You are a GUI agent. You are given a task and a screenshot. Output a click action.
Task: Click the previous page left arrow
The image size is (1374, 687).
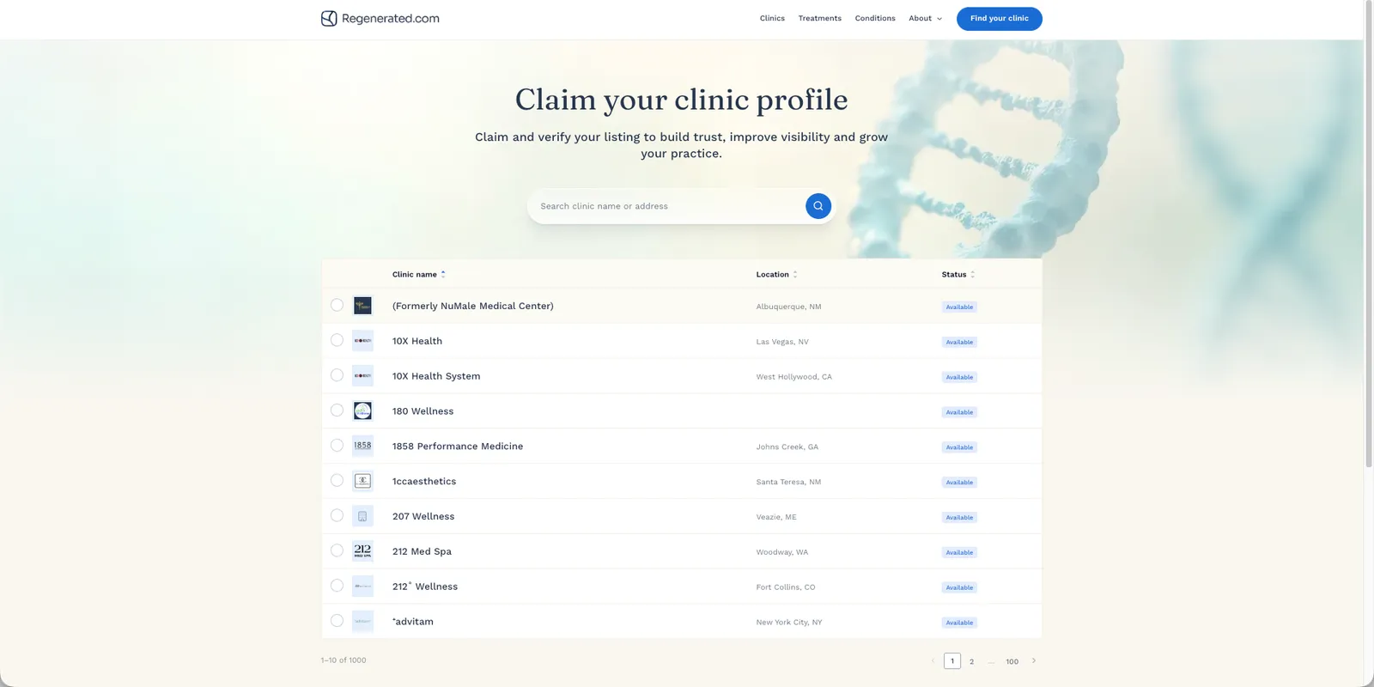[x=933, y=660]
